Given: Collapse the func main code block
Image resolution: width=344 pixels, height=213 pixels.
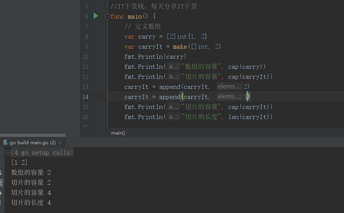Looking at the screenshot, I should pyautogui.click(x=107, y=17).
